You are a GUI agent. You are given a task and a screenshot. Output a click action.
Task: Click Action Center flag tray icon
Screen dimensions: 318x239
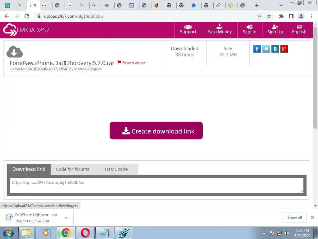pyautogui.click(x=271, y=233)
